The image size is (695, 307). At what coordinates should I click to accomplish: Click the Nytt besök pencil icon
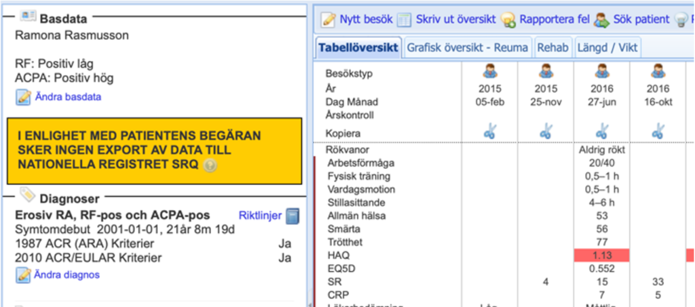click(328, 20)
